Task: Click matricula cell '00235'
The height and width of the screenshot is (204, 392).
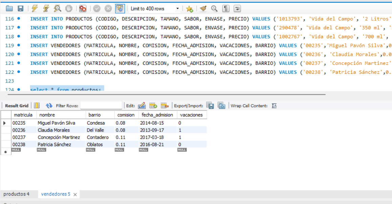Action: pos(24,123)
